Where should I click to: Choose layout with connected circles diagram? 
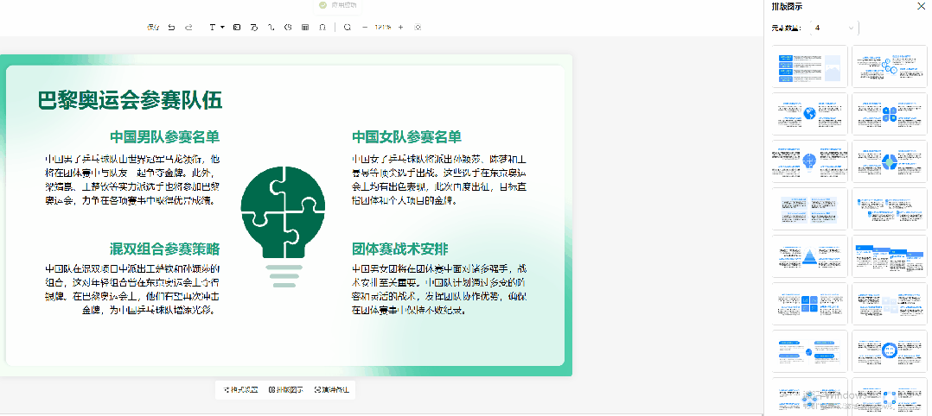[889, 66]
